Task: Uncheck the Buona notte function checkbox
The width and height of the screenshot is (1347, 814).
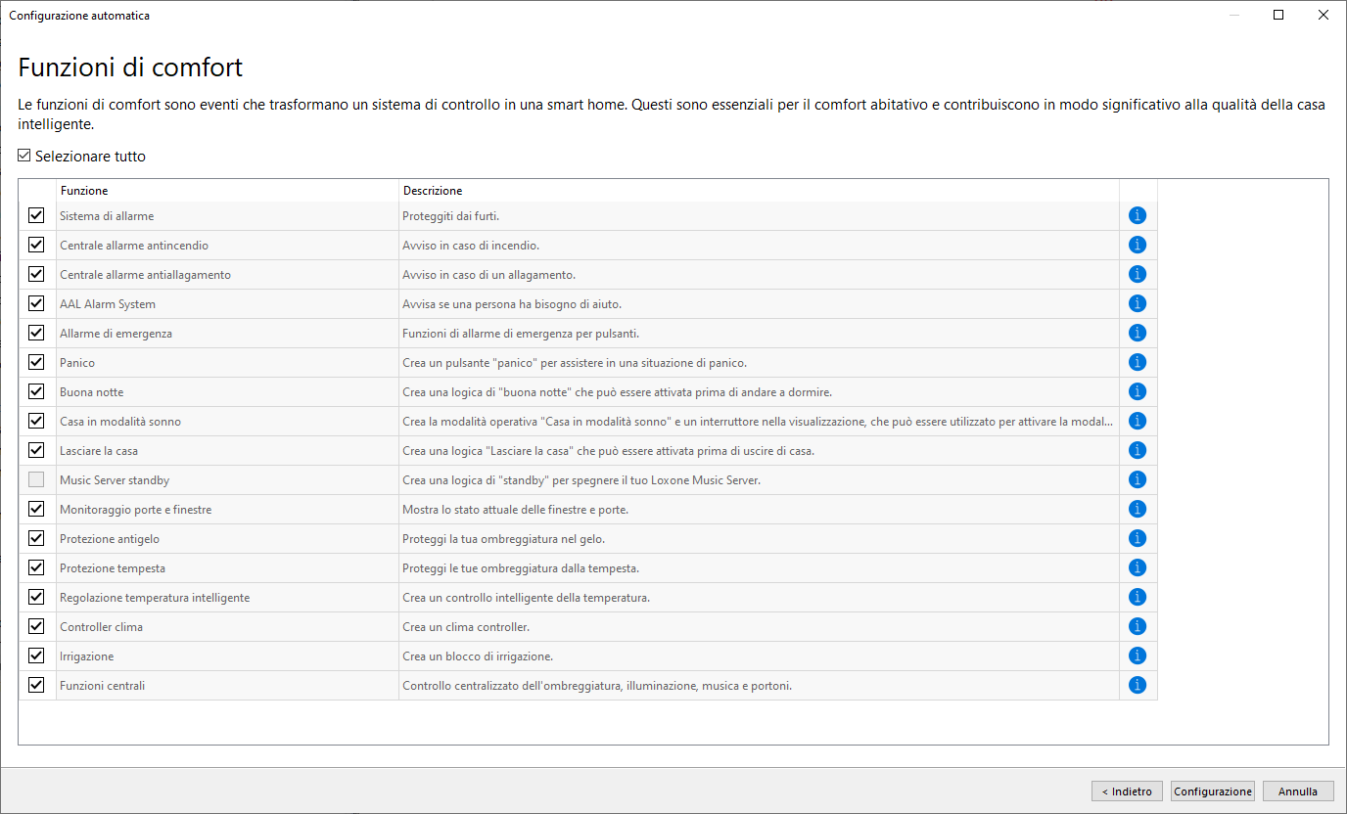Action: point(36,391)
